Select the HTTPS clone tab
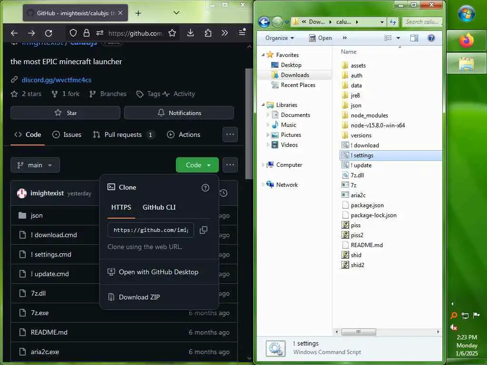This screenshot has height=365, width=487. click(121, 207)
